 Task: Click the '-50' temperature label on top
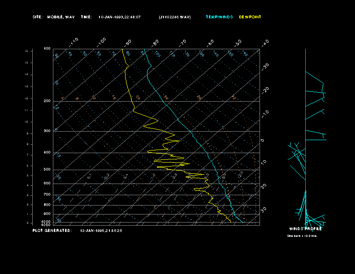238,43
